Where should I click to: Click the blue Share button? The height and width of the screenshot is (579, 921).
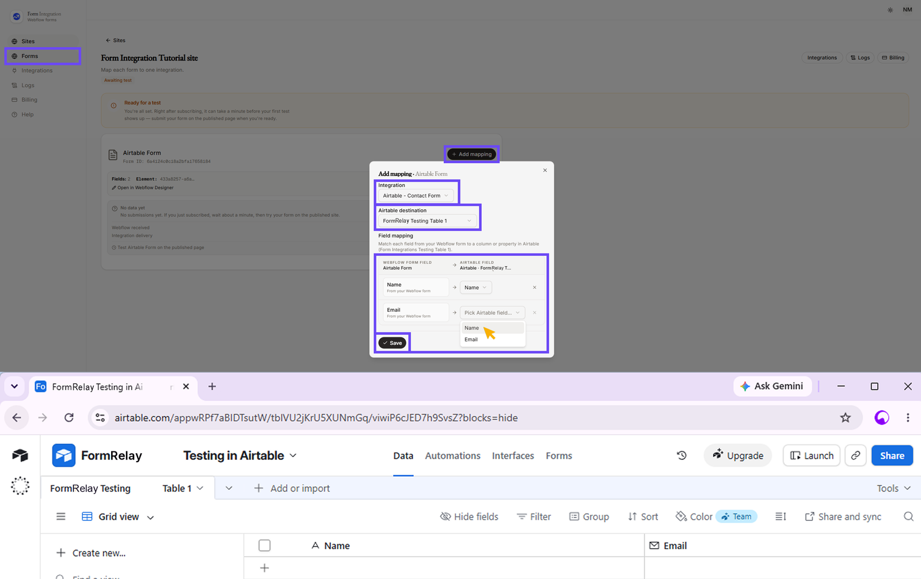click(x=892, y=455)
